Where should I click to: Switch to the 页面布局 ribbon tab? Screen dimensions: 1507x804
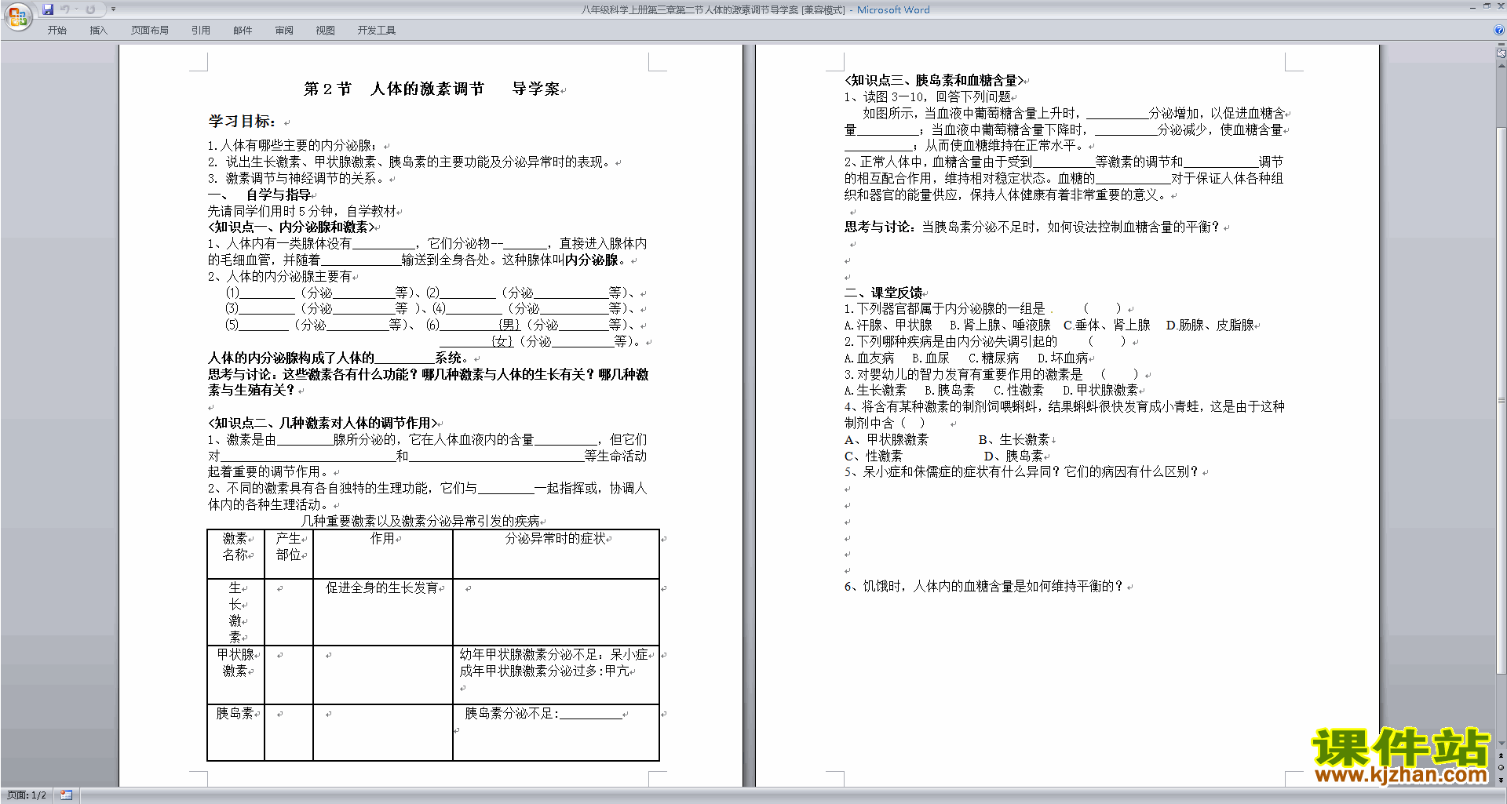coord(150,30)
